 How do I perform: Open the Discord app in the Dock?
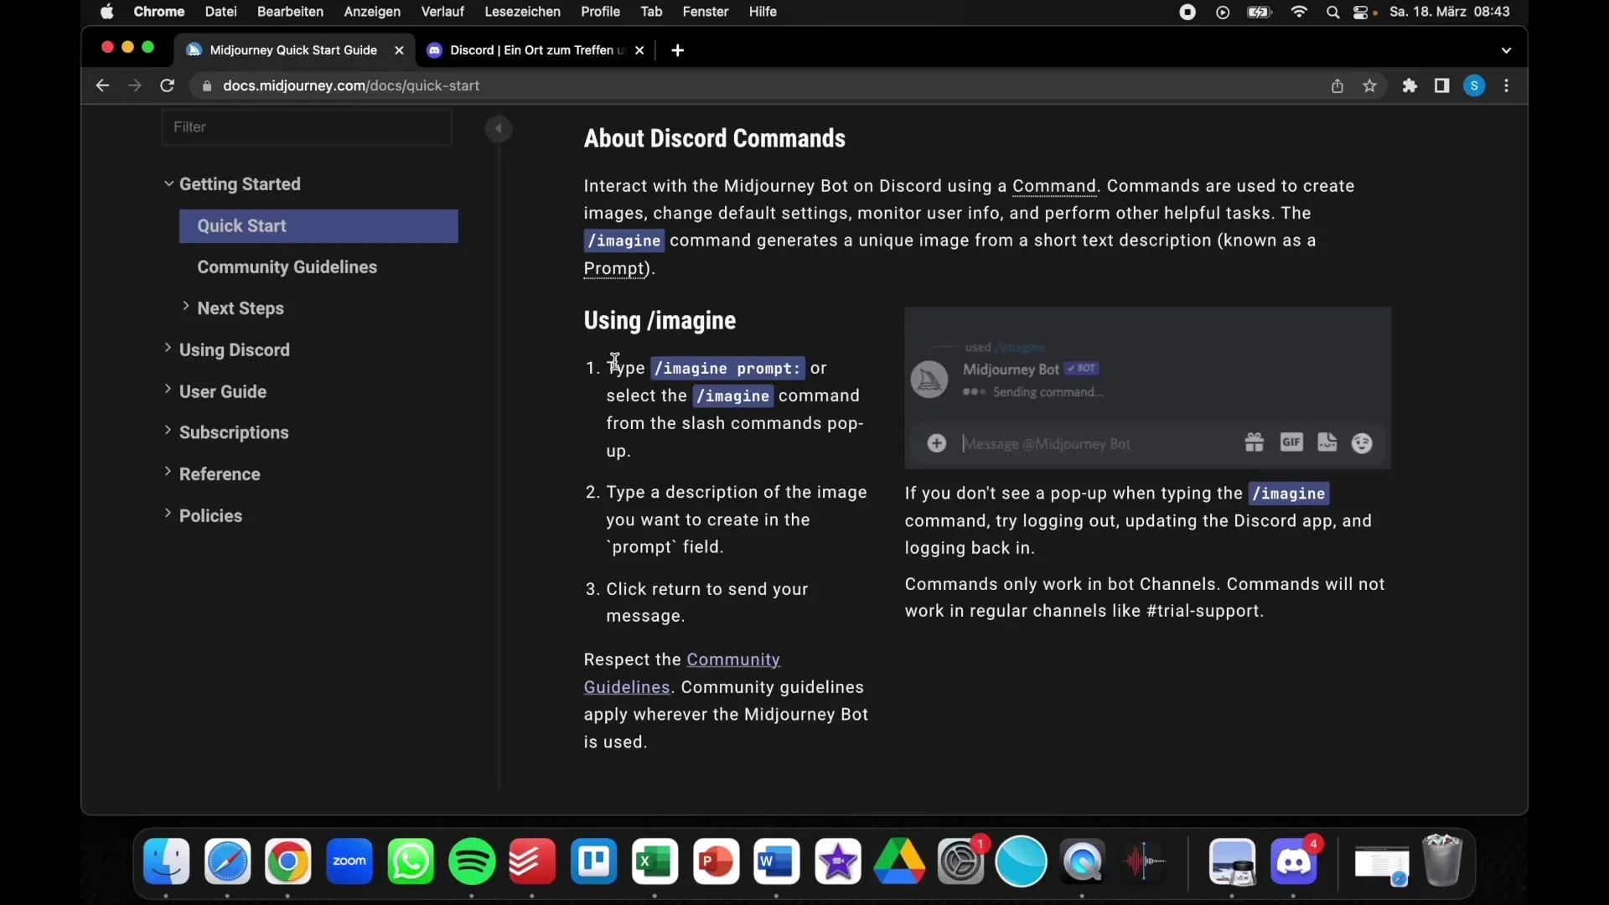click(1294, 861)
